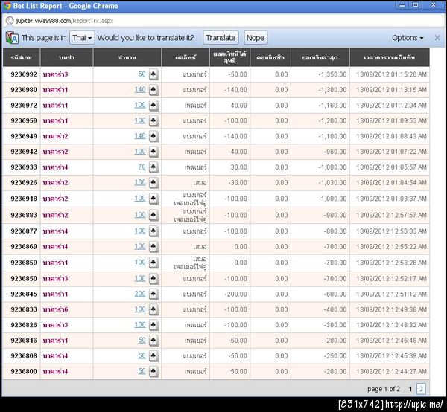Open amount link 50 for bet 9236800
The width and height of the screenshot is (447, 412).
coord(142,371)
